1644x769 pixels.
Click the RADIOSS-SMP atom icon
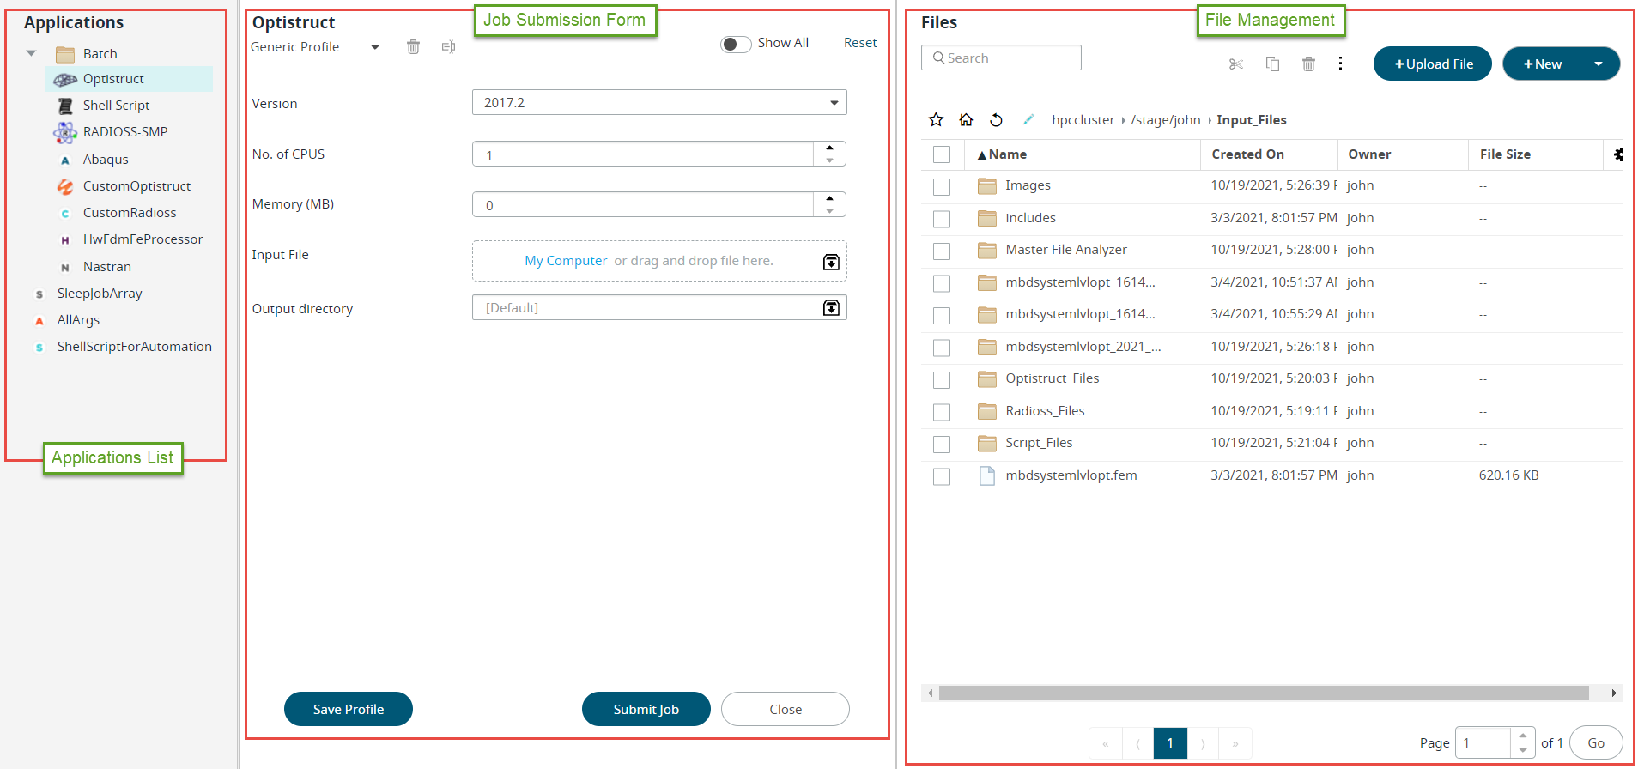coord(65,132)
